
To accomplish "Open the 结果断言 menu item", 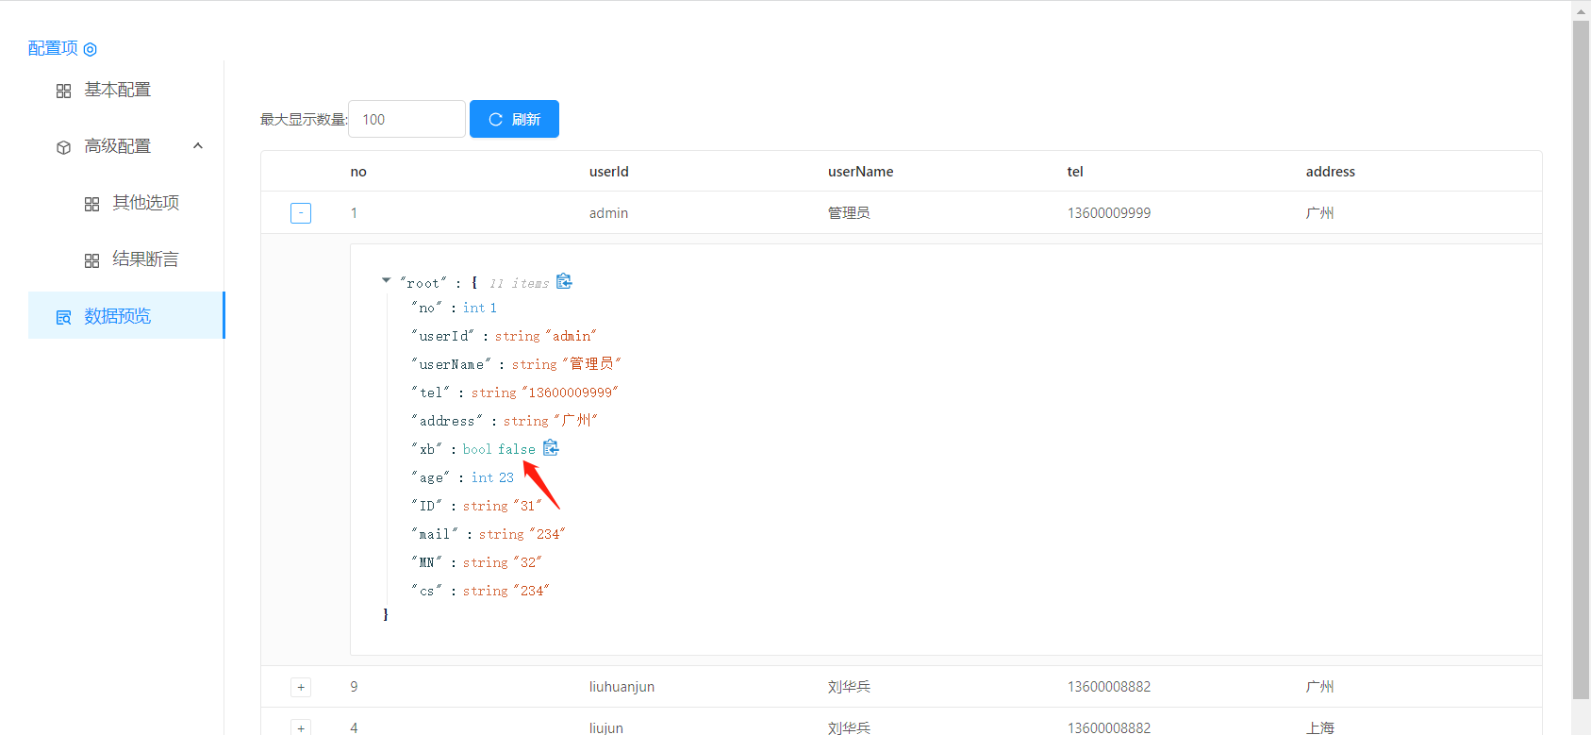I will coord(145,259).
